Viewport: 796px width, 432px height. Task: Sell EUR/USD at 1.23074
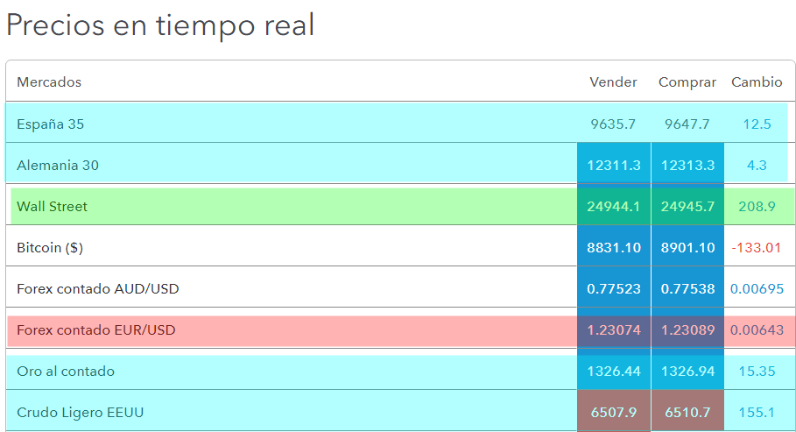coord(613,330)
